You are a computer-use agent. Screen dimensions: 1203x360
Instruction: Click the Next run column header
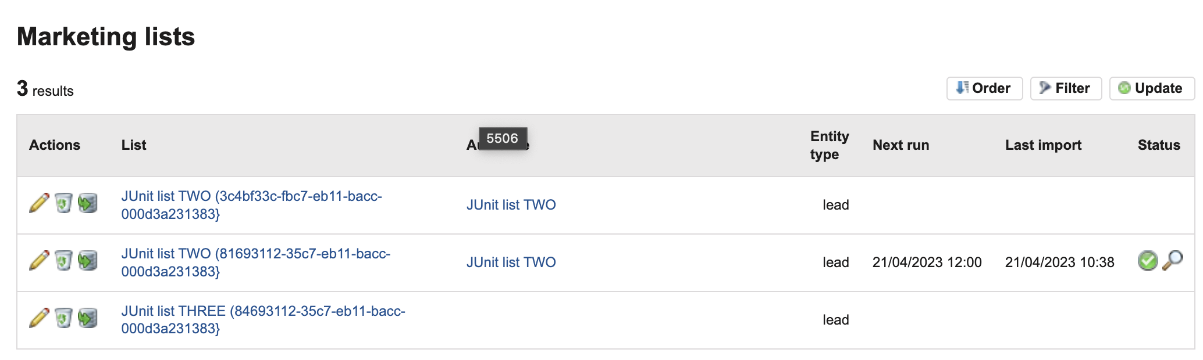(x=901, y=145)
